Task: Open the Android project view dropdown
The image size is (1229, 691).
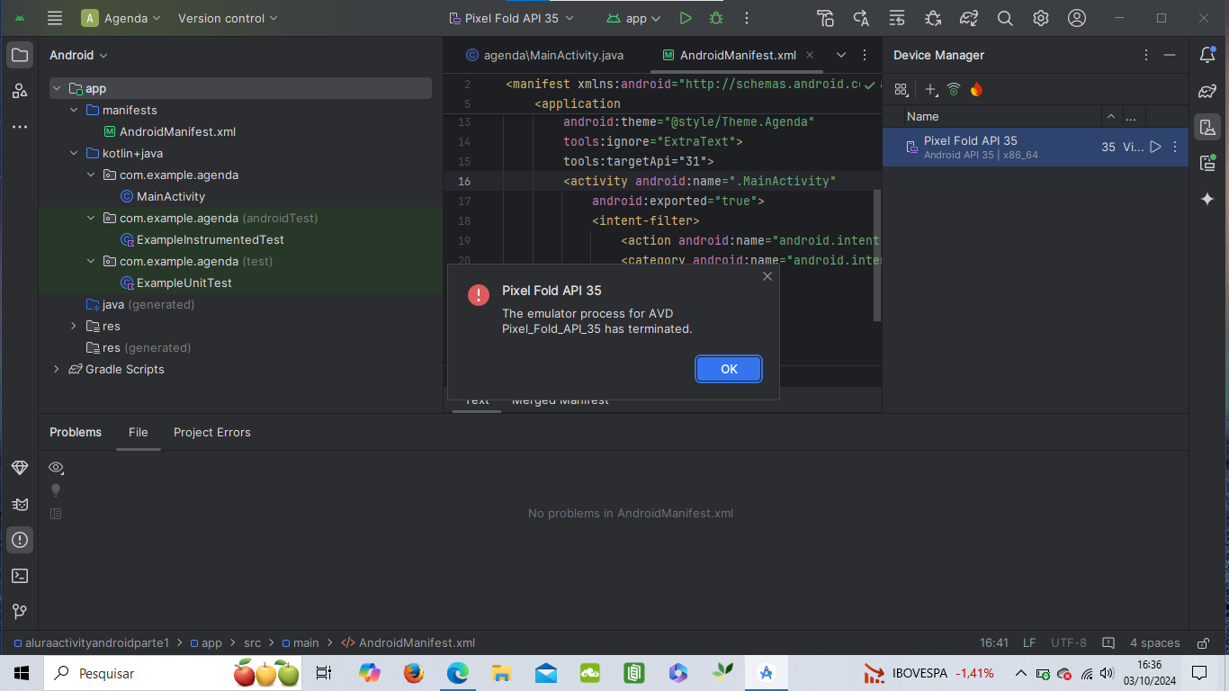Action: tap(78, 55)
